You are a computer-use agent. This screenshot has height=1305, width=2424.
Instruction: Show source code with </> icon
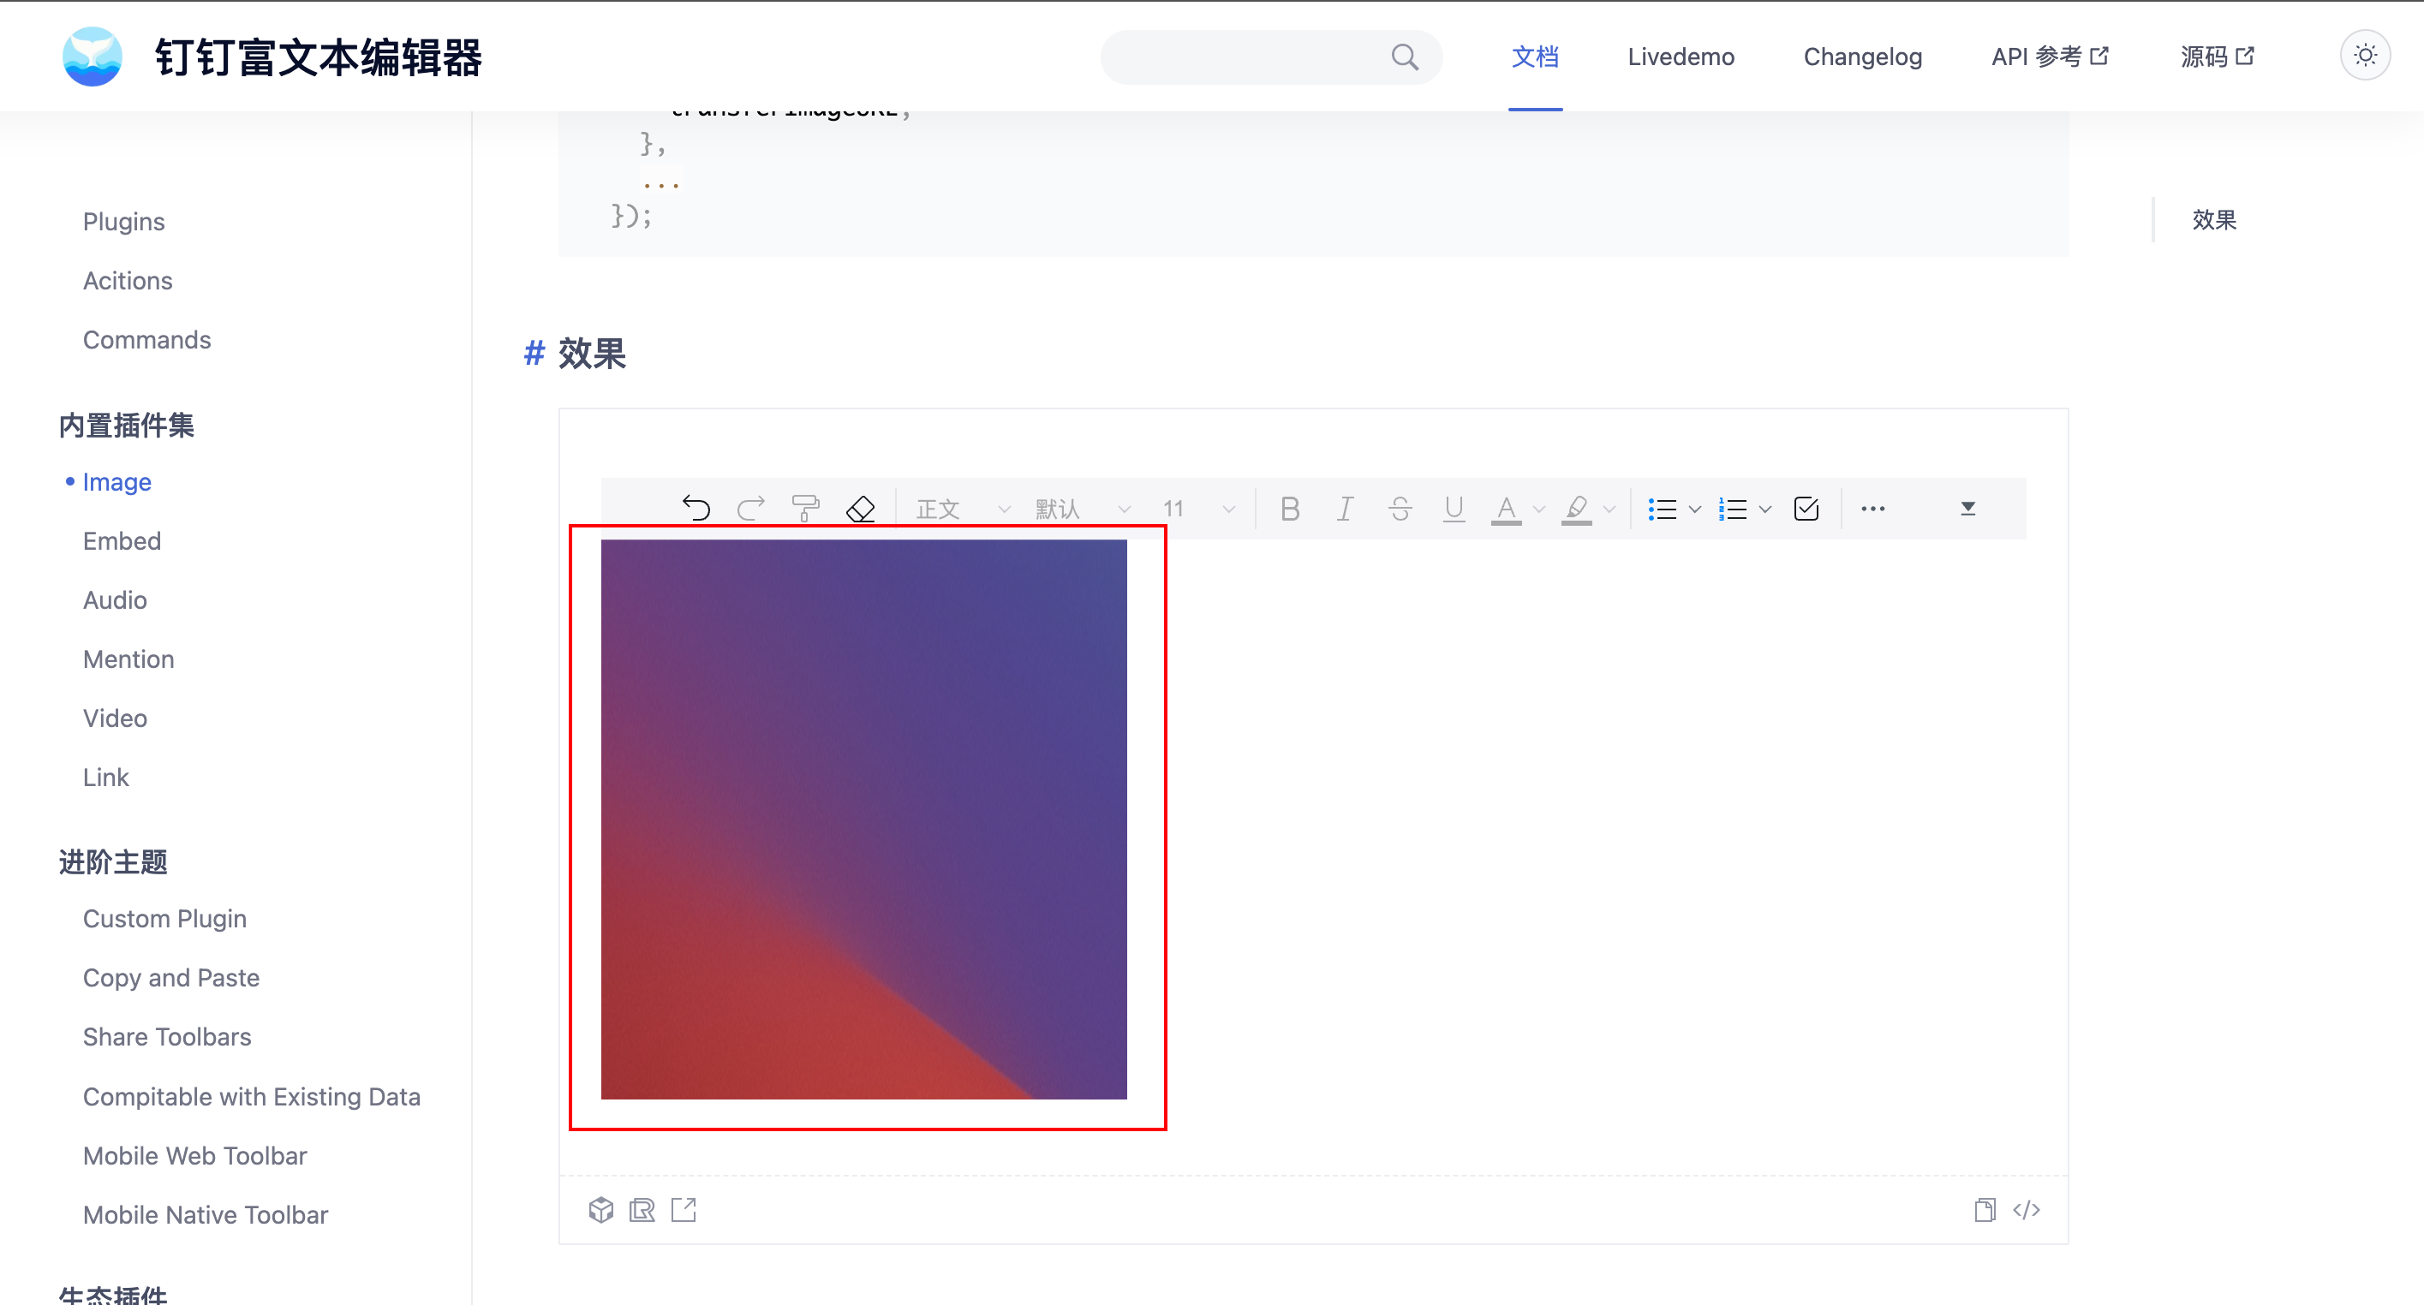(2026, 1210)
